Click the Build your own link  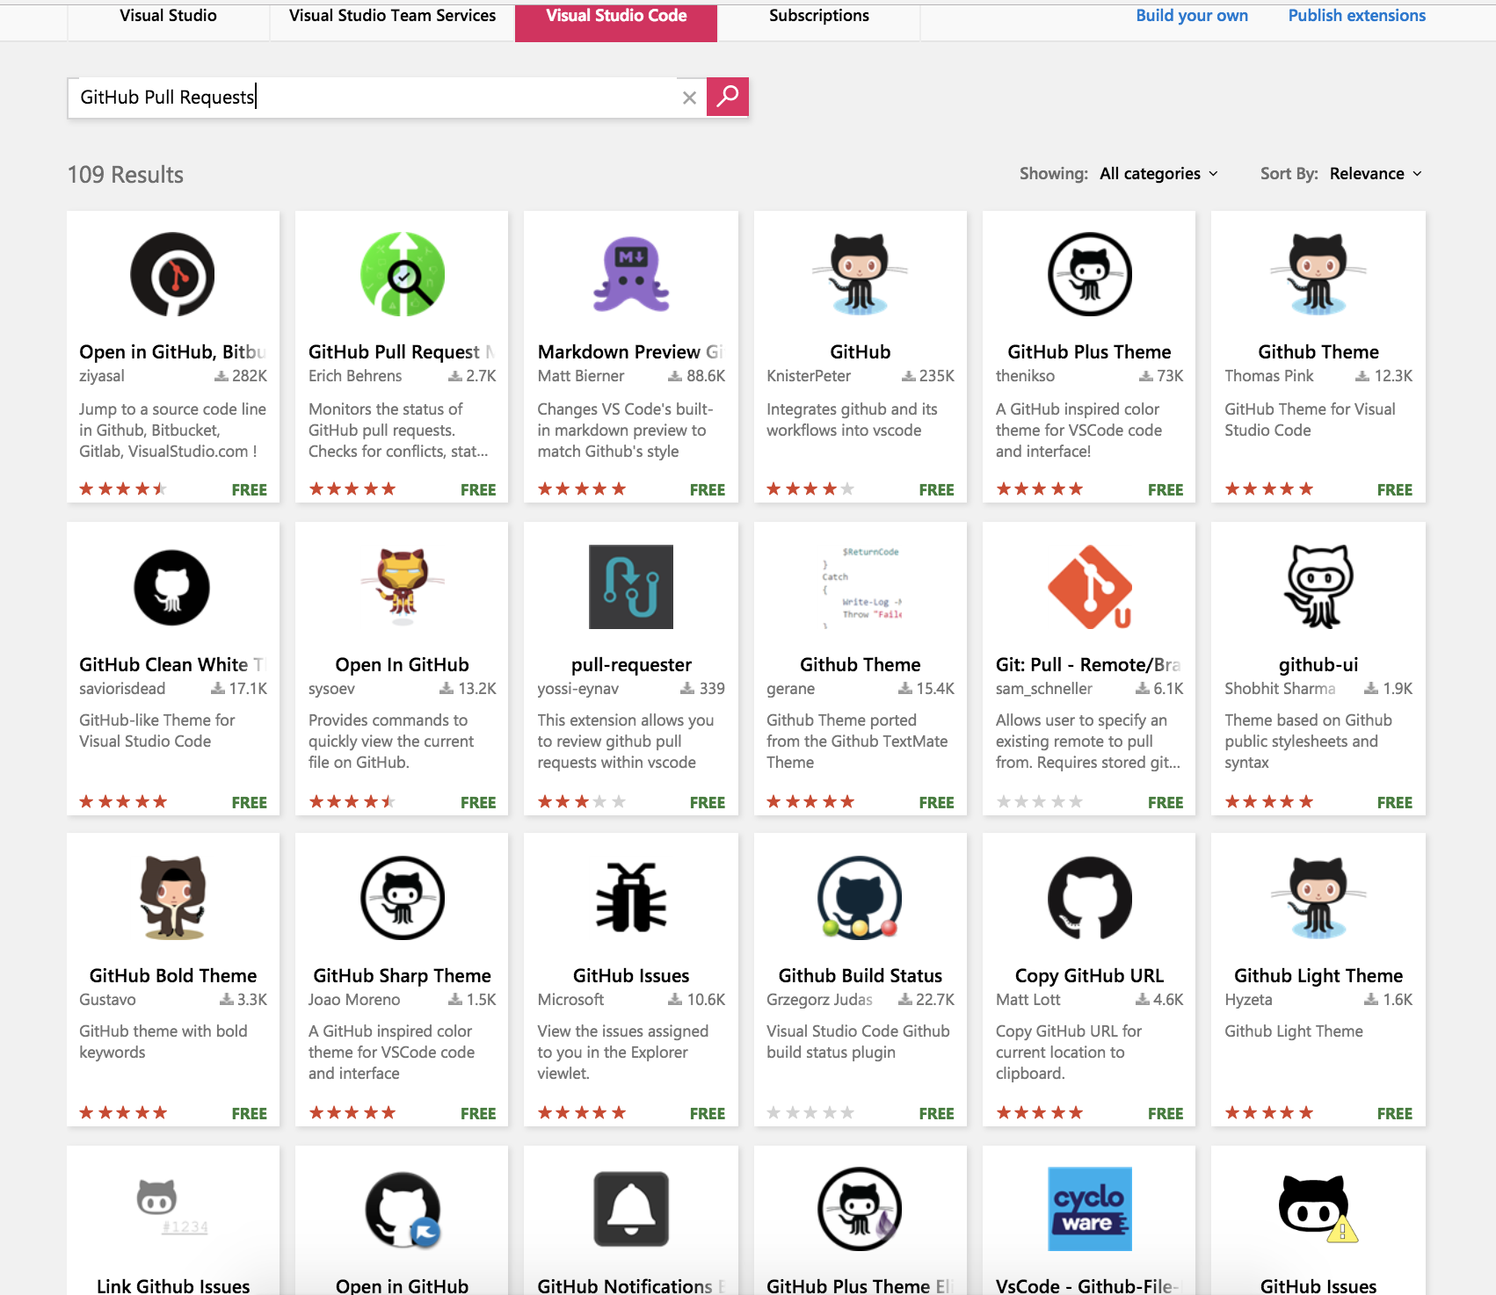[1192, 15]
